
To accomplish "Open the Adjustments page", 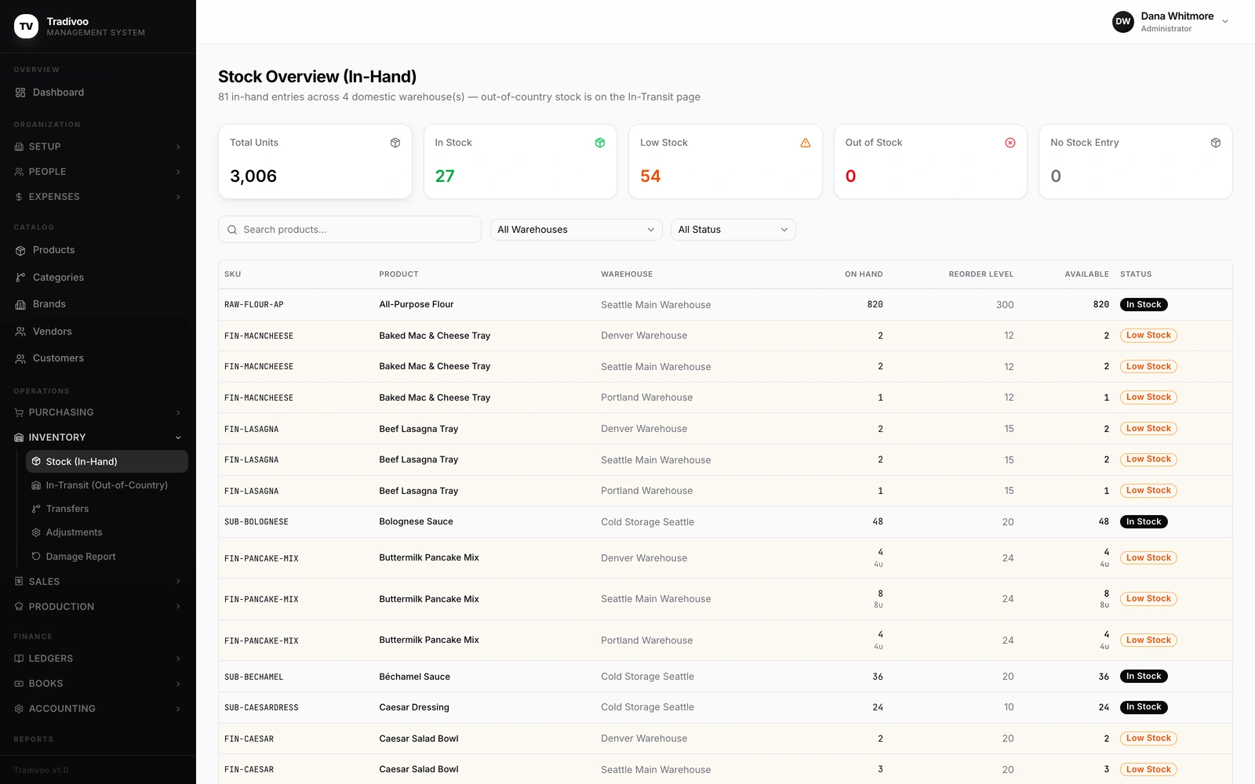I will click(107, 532).
